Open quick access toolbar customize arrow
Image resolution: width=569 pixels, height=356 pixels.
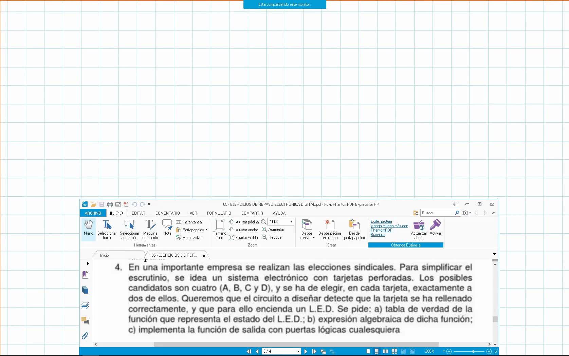coord(149,204)
